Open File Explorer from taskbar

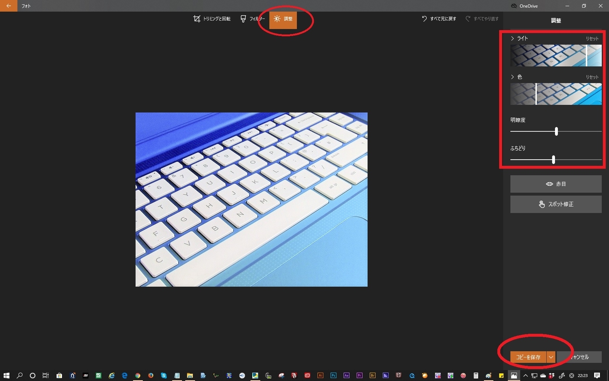pyautogui.click(x=190, y=376)
